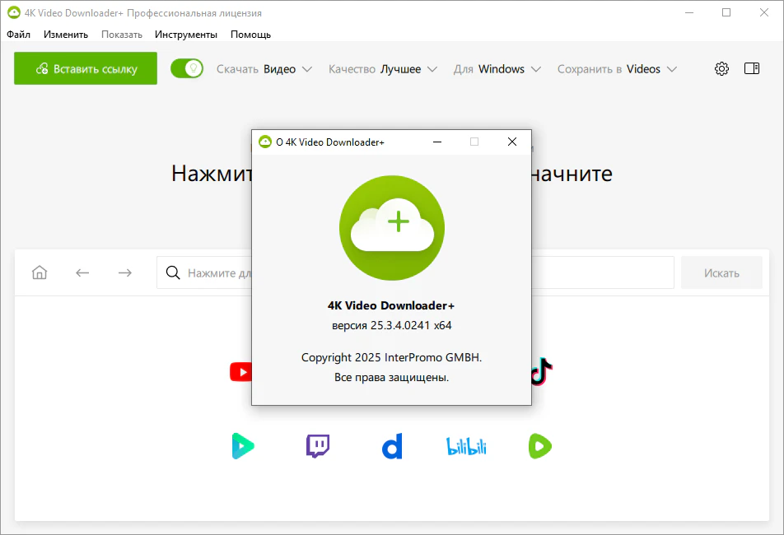Image resolution: width=784 pixels, height=535 pixels.
Task: Open the Показать menu
Action: (122, 35)
